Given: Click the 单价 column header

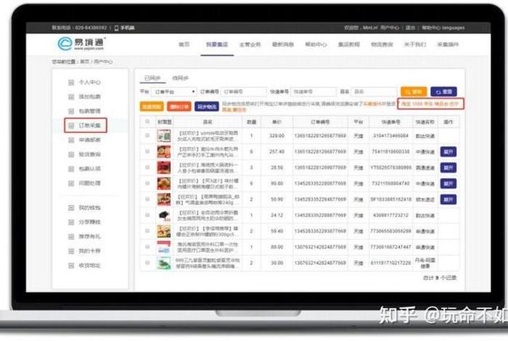Looking at the screenshot, I should coord(276,122).
